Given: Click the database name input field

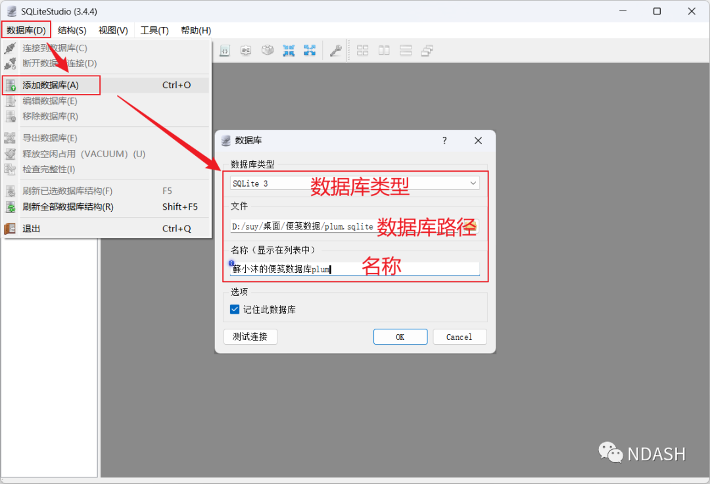Looking at the screenshot, I should pos(355,269).
